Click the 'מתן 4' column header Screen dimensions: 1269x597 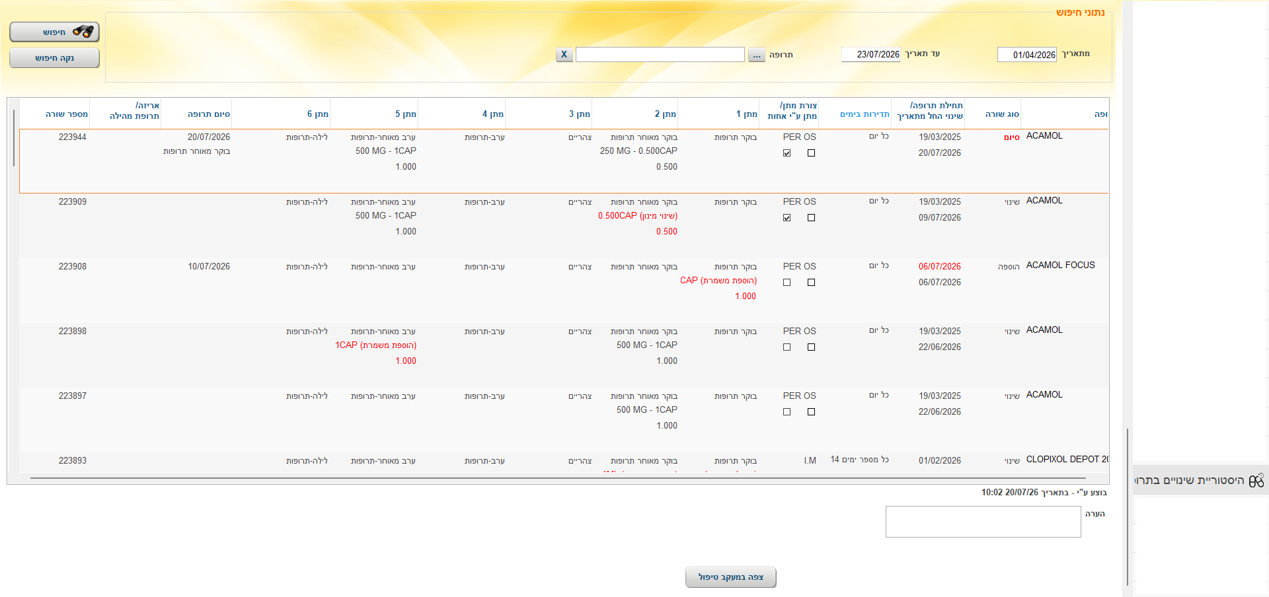point(493,114)
